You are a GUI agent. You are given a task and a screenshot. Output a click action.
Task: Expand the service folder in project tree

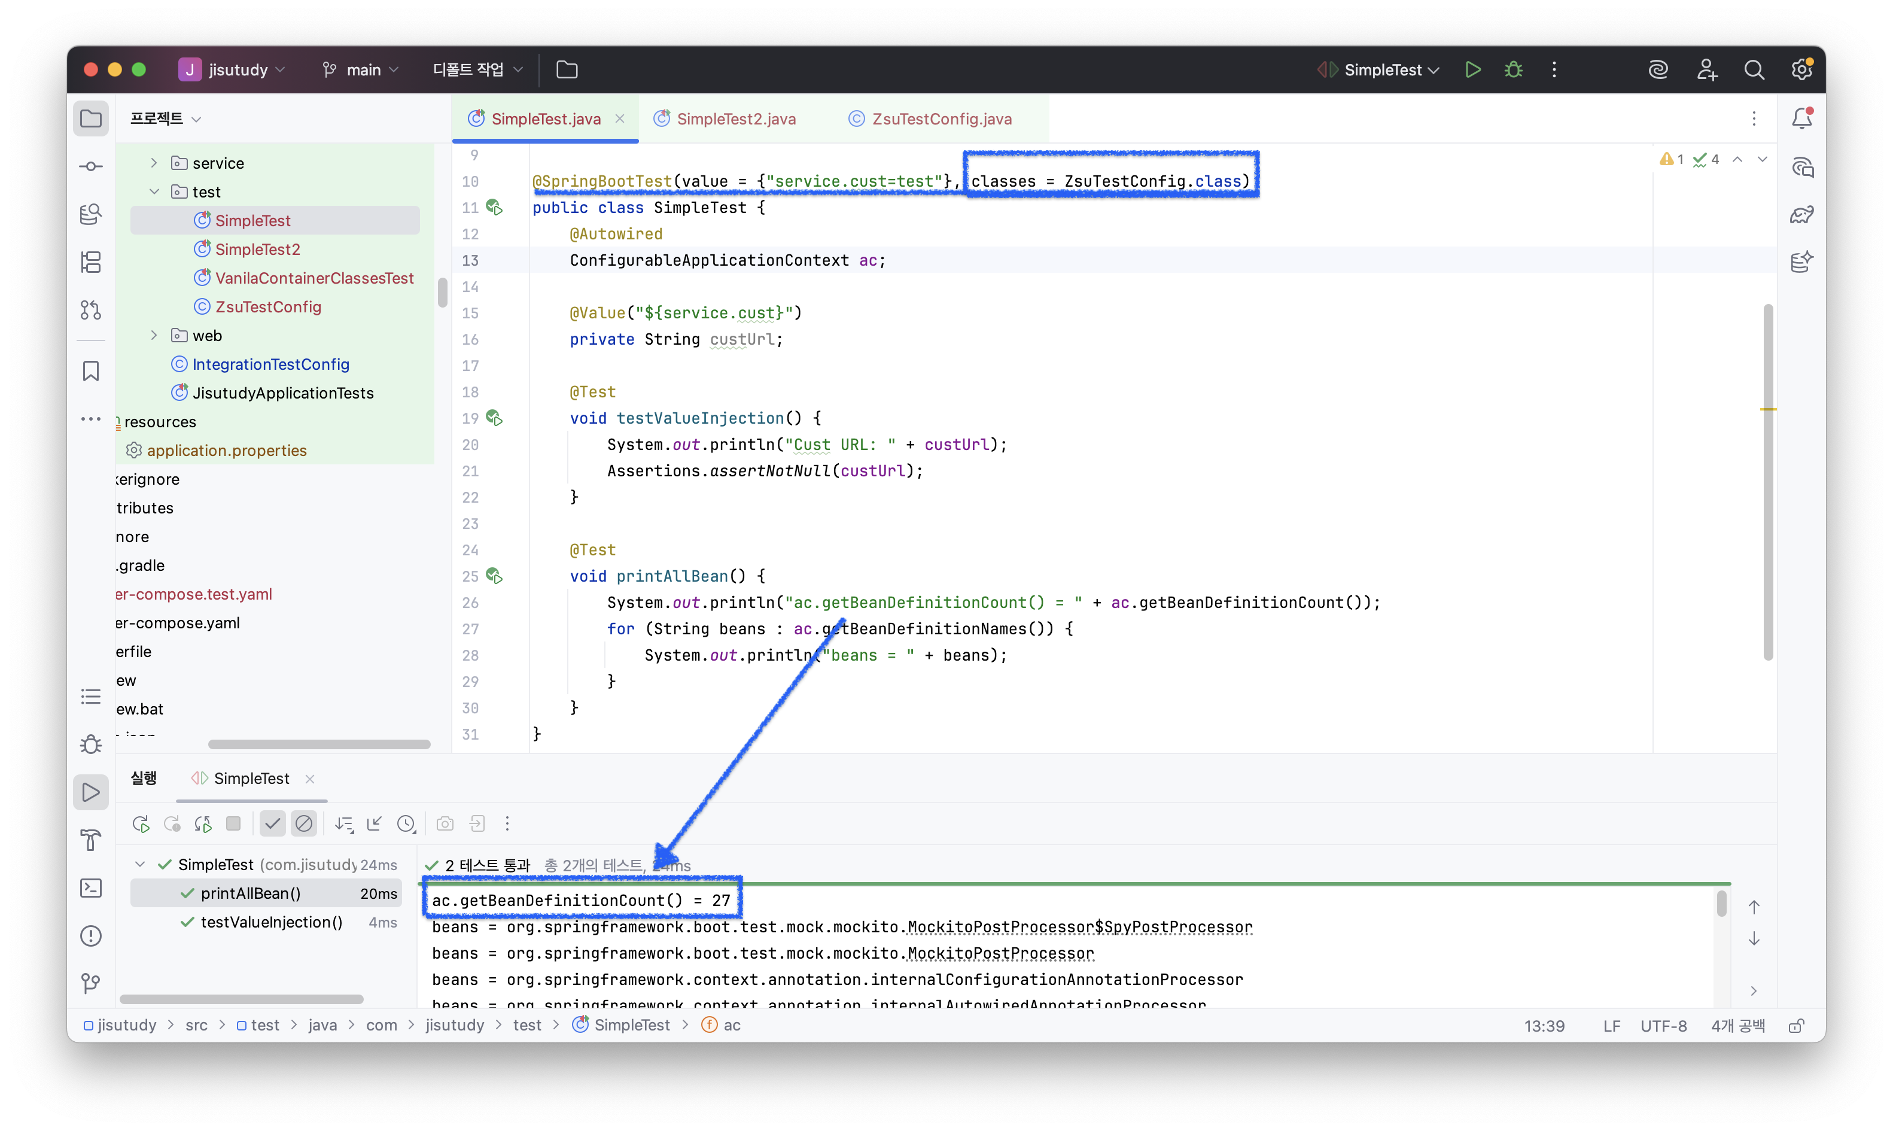pyautogui.click(x=154, y=163)
